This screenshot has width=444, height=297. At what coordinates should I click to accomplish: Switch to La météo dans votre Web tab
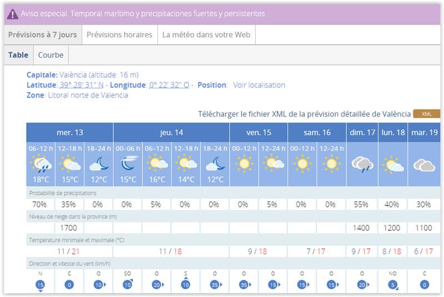coord(206,34)
